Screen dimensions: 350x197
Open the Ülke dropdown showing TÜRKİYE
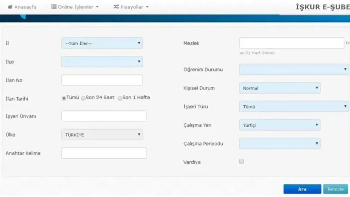coord(102,135)
